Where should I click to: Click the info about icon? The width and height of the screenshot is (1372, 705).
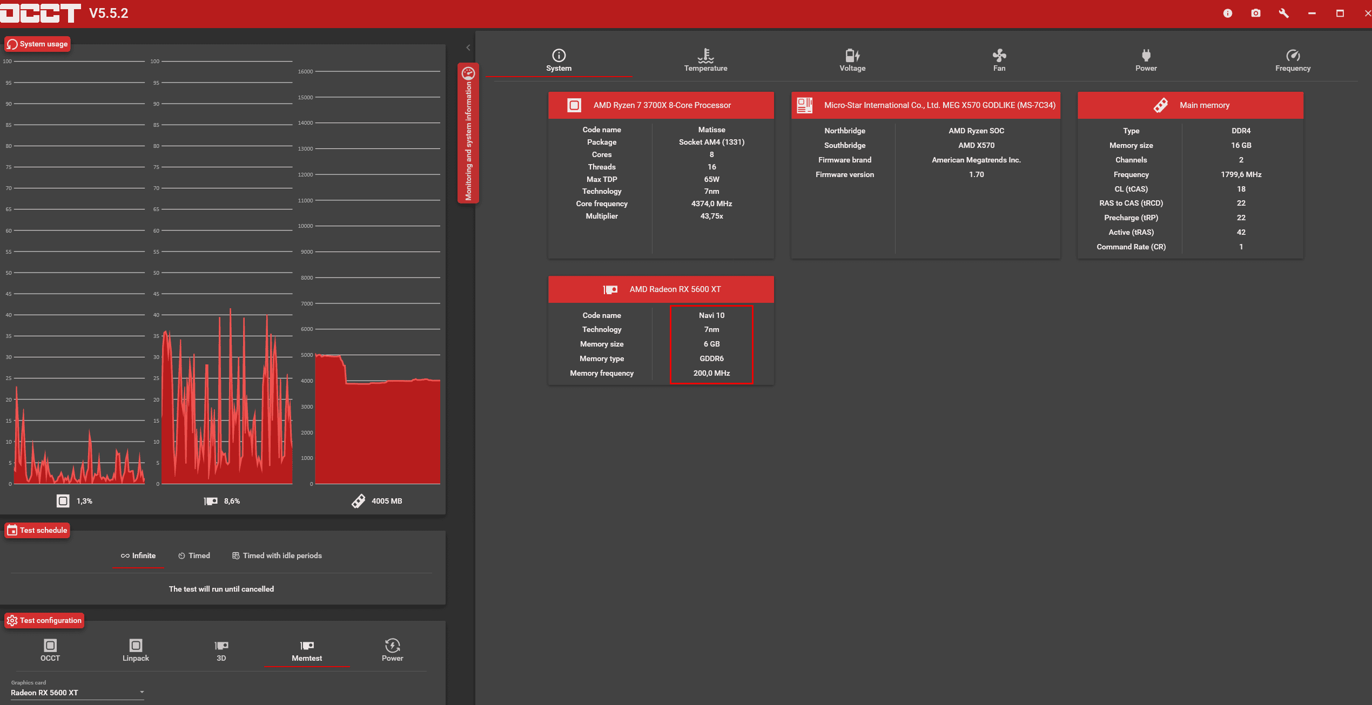(1228, 13)
